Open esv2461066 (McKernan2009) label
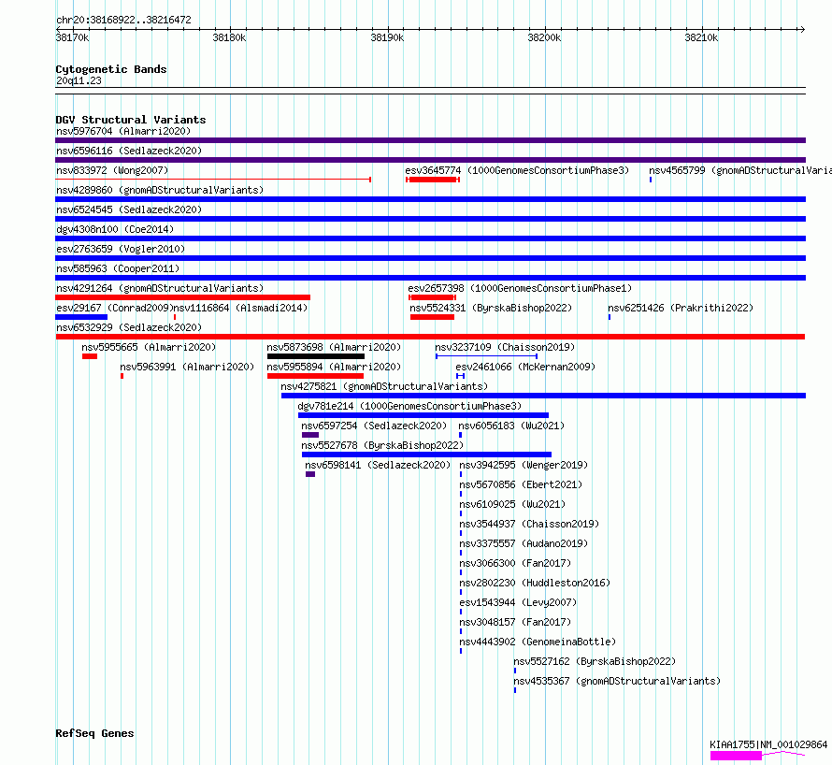The height and width of the screenshot is (765, 832). 525,367
